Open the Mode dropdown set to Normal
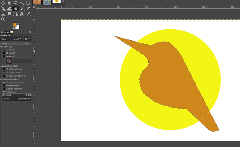 (17, 39)
